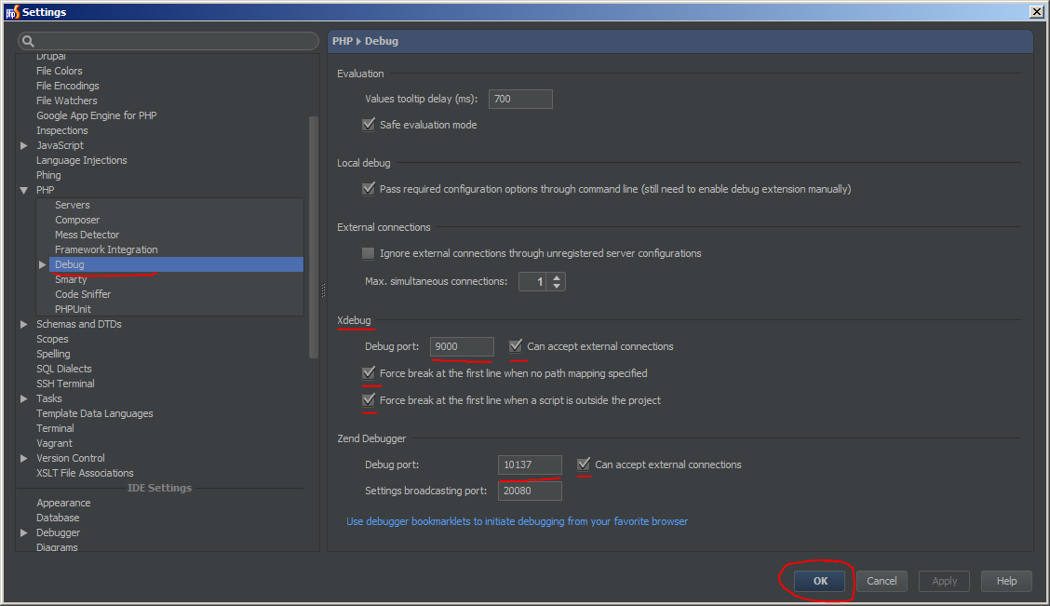Click the settings tree vertical scrollbar

[x=314, y=237]
